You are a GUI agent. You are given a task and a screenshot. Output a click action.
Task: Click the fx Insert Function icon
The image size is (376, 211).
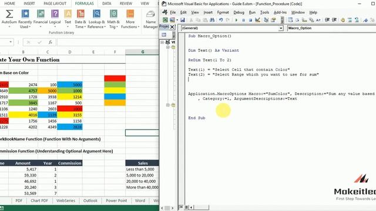(x=50, y=42)
